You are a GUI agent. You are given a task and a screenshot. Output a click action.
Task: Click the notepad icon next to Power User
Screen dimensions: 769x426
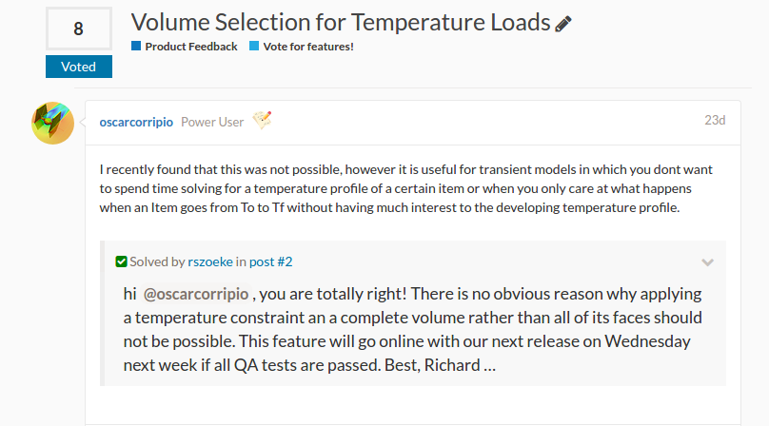click(262, 121)
